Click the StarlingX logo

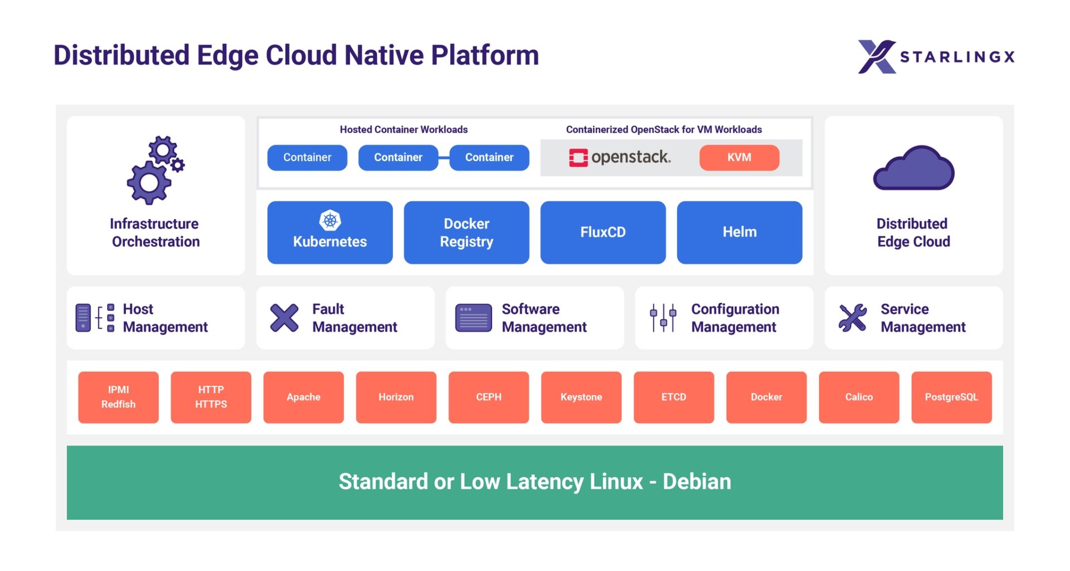tap(936, 56)
